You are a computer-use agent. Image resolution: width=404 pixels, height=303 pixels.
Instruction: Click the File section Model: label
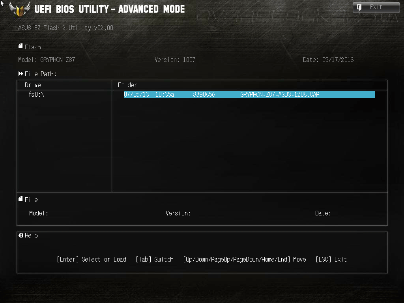[39, 213]
